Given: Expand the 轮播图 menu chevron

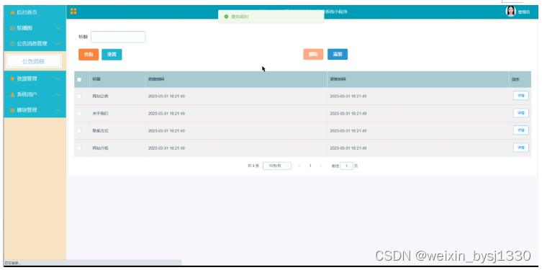Looking at the screenshot, I should click(x=58, y=28).
